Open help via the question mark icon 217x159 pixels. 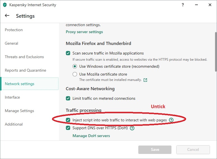183,5
